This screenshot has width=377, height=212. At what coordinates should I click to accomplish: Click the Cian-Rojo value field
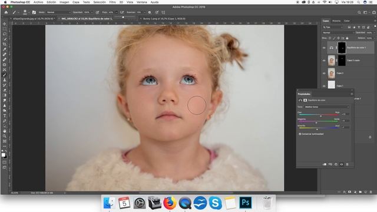click(345, 114)
